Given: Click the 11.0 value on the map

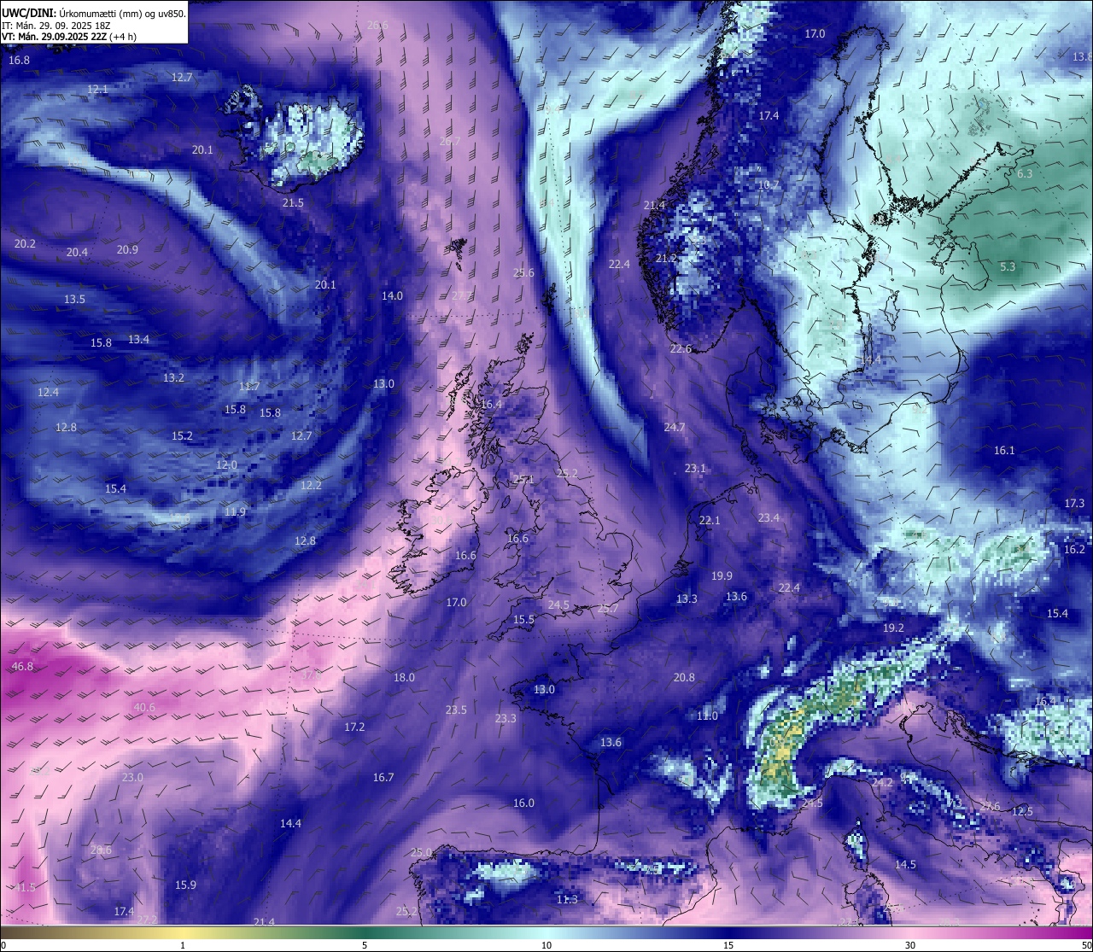Looking at the screenshot, I should tap(707, 715).
